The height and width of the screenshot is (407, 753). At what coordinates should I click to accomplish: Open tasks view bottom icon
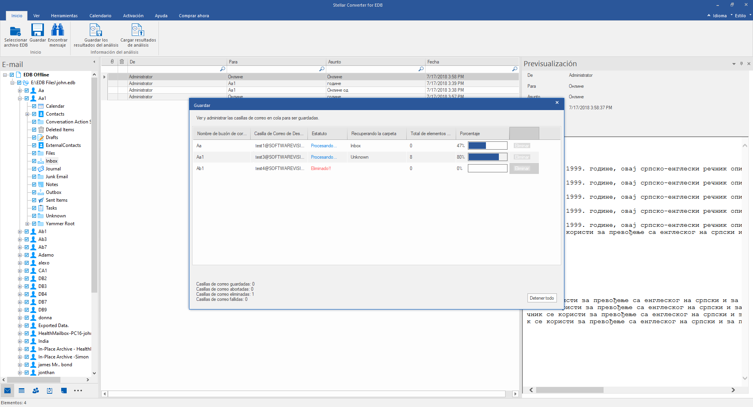pos(50,391)
